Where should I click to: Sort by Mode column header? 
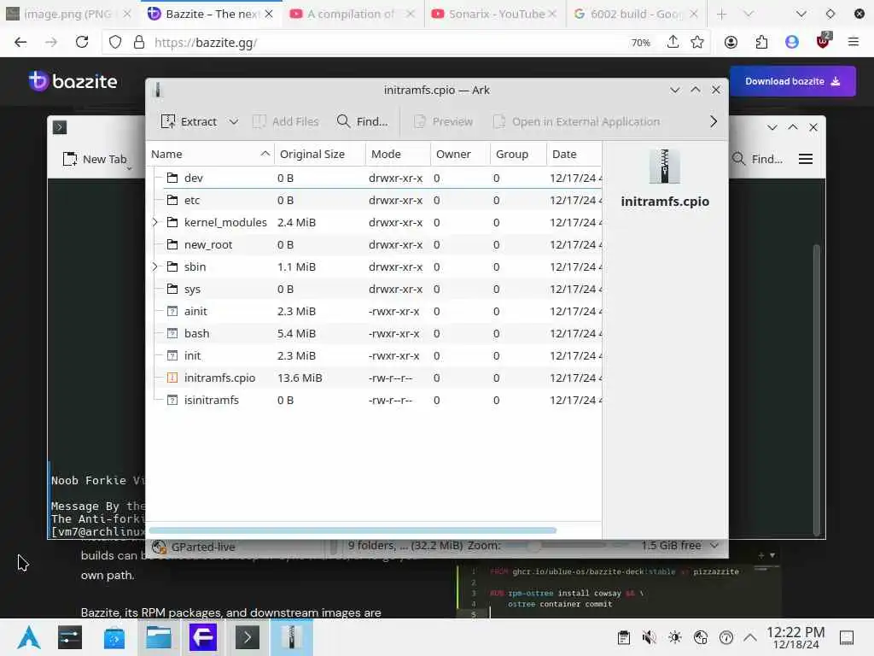click(x=398, y=154)
